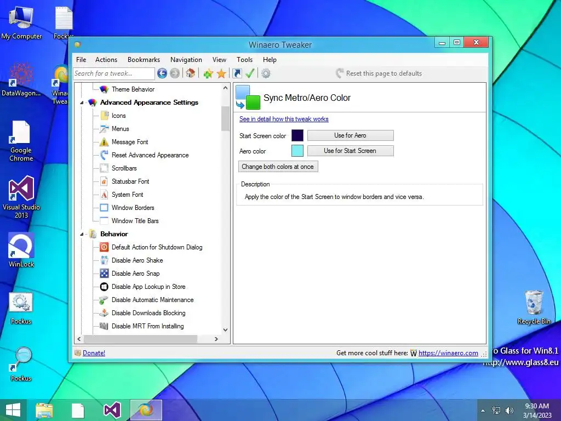Select the Google Chrome desktop shortcut
This screenshot has width=561, height=421.
coord(21,141)
